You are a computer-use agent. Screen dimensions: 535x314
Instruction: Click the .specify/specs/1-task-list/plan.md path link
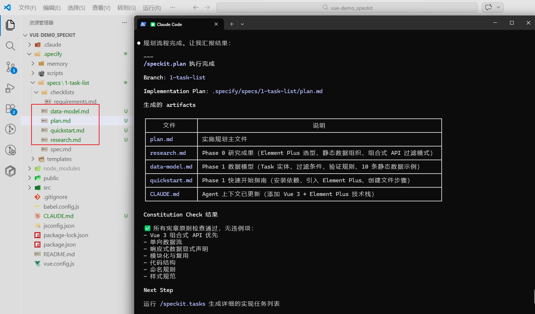click(x=267, y=91)
